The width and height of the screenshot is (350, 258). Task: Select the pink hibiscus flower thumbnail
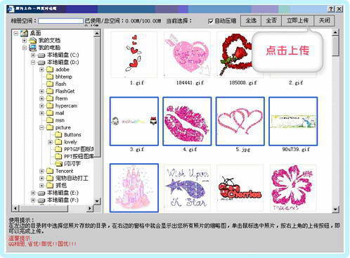(x=293, y=188)
